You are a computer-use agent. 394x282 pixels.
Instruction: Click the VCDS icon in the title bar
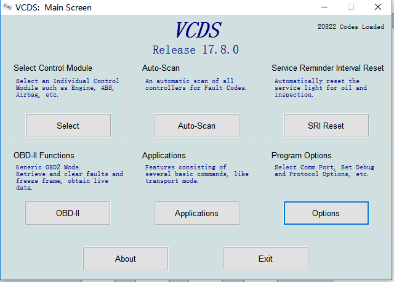7,7
